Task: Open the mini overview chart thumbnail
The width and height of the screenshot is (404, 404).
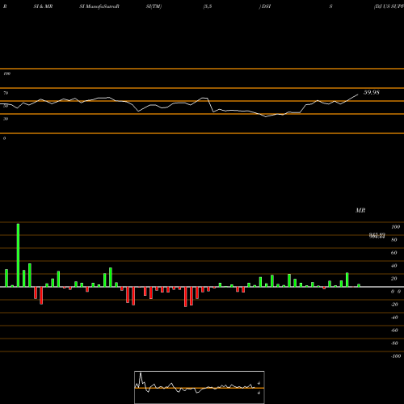Action: pyautogui.click(x=200, y=387)
